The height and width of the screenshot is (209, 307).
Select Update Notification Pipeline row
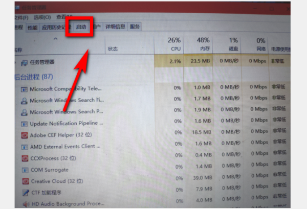[x=152, y=122]
